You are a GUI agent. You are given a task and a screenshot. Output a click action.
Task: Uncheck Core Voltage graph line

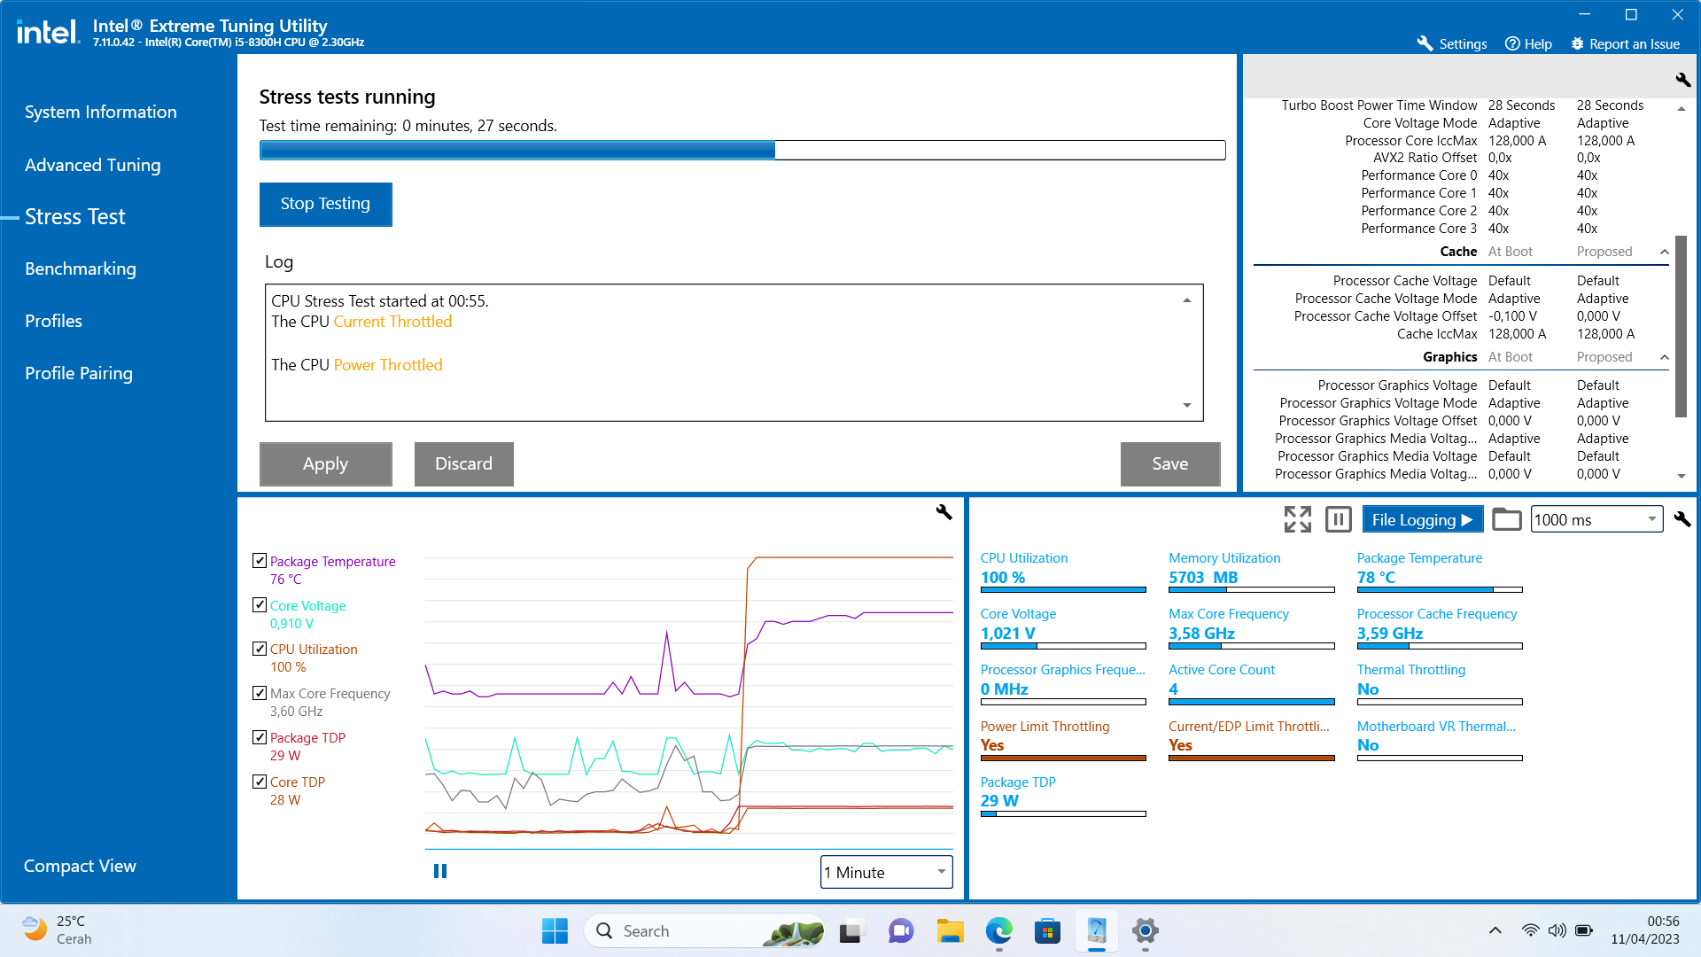coord(260,604)
